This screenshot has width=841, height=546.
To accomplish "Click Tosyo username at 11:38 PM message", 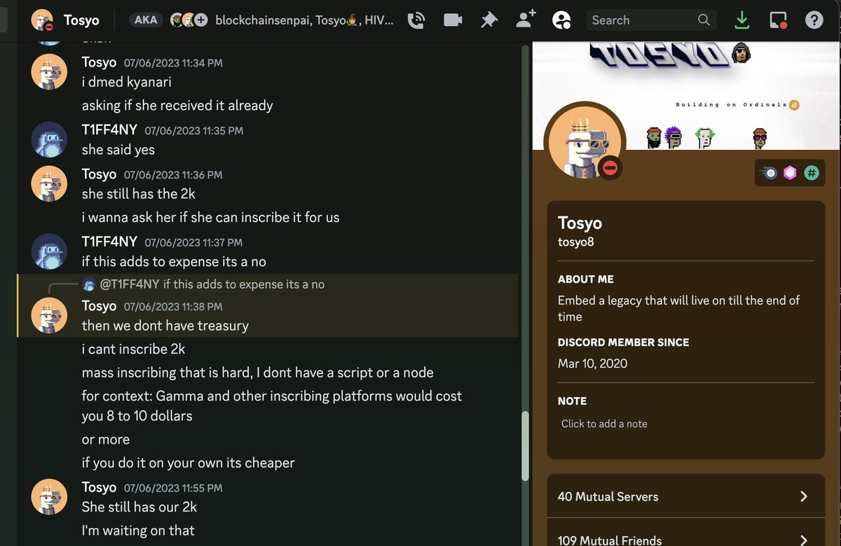I will (x=99, y=306).
